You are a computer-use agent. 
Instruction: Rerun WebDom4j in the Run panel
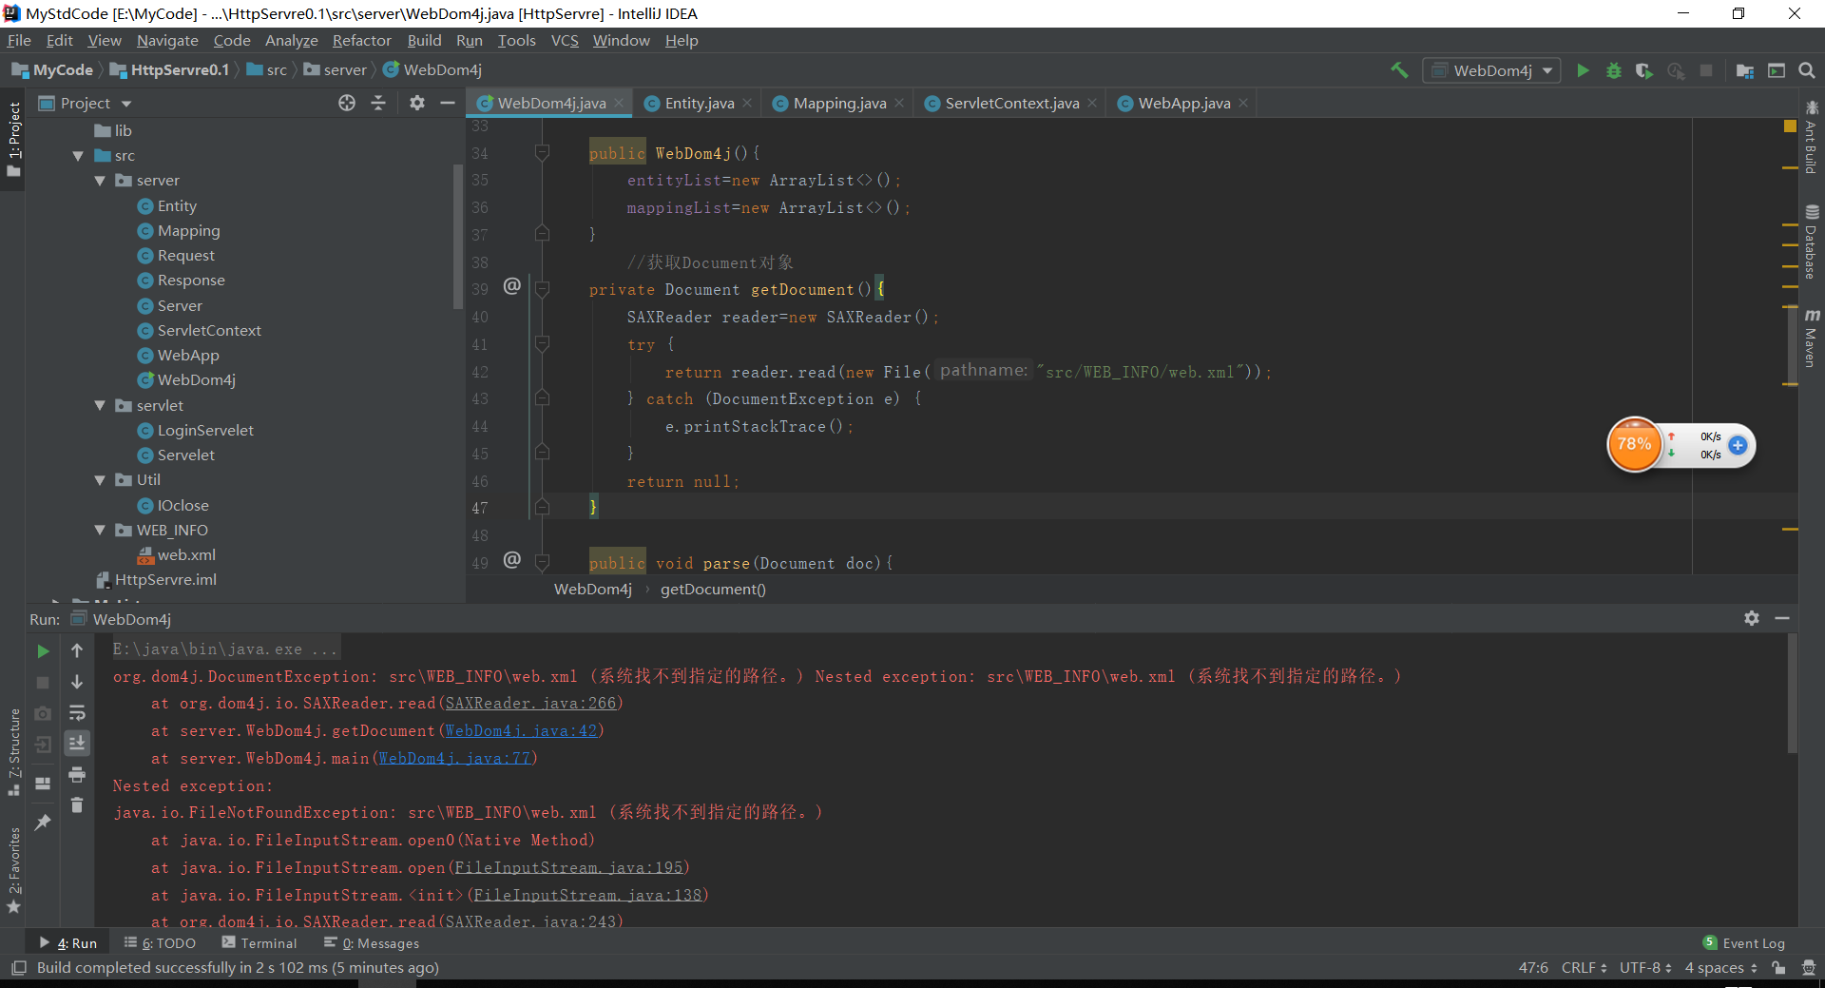point(43,651)
